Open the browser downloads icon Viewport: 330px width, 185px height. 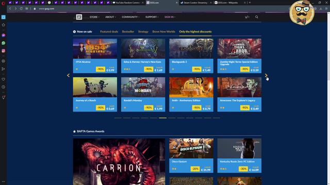(x=321, y=9)
